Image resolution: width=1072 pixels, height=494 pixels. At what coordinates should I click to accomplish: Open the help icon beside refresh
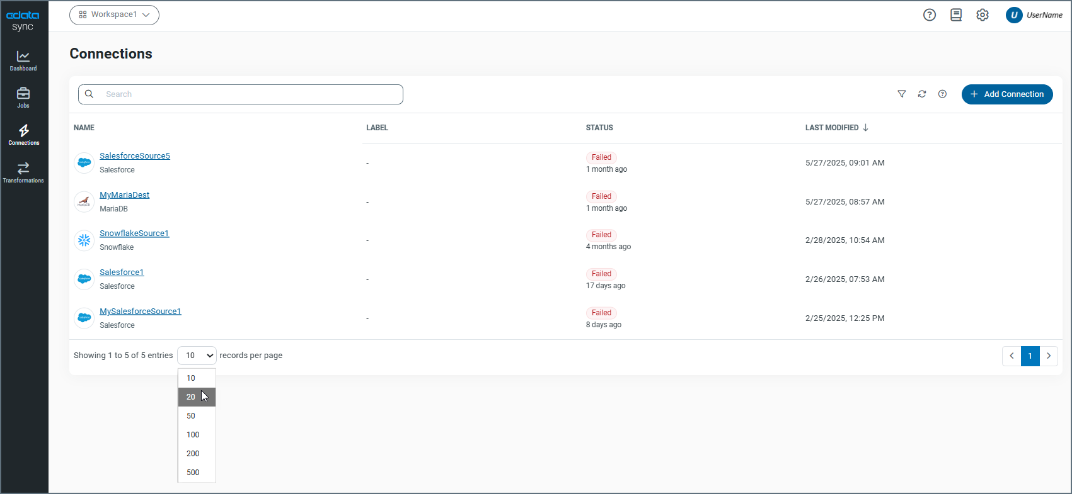[942, 94]
